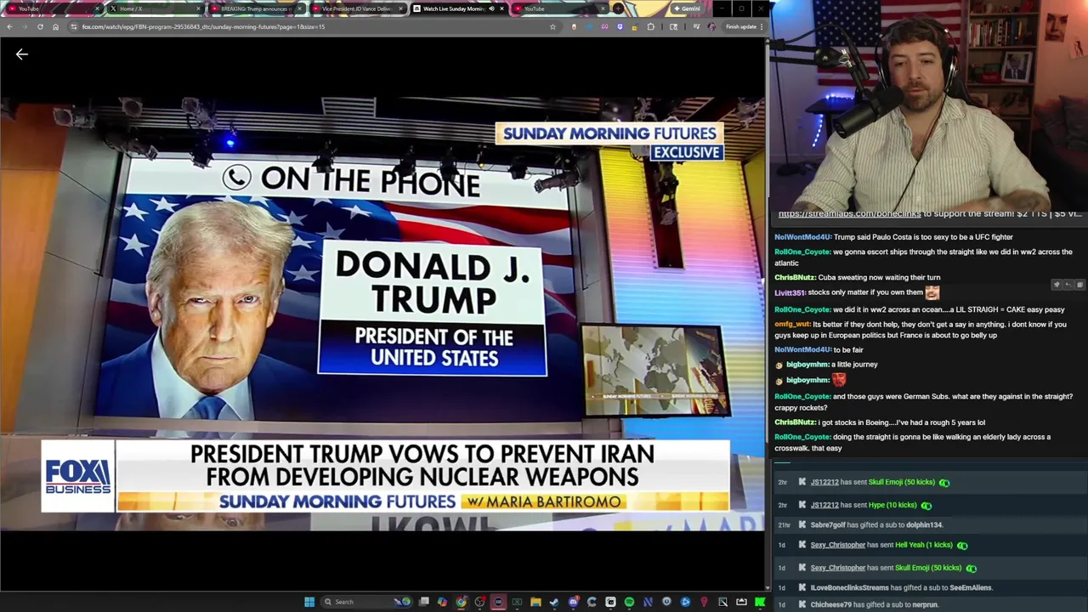
Task: Reload the fox.com page
Action: 40,26
